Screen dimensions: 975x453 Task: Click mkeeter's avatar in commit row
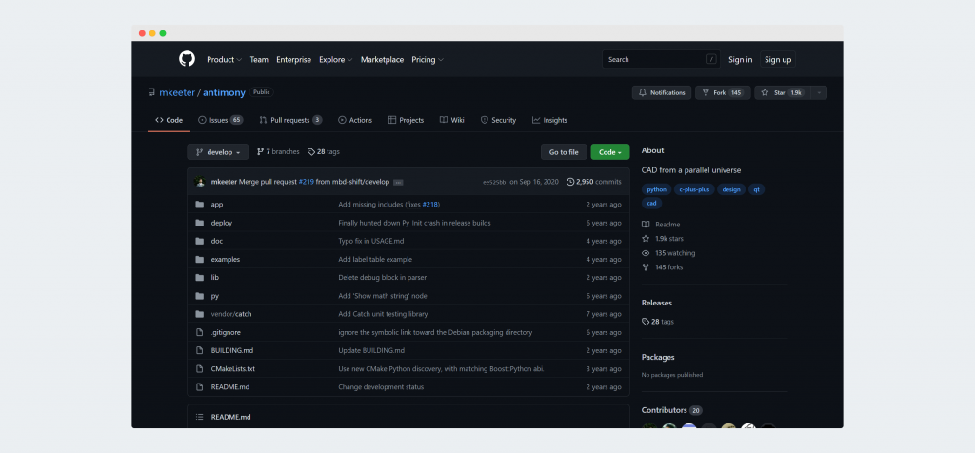[x=200, y=182]
